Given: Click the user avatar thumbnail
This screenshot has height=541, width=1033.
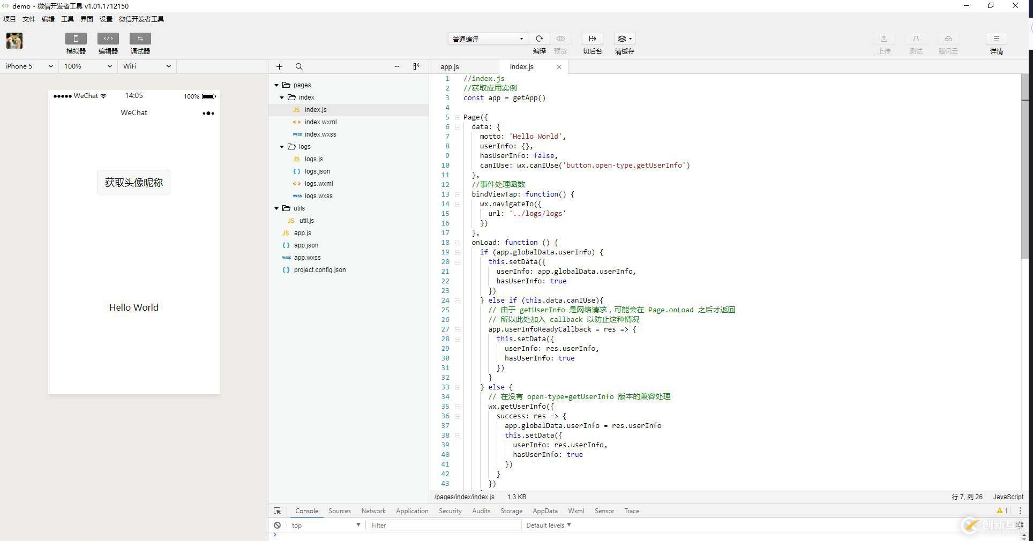Looking at the screenshot, I should tap(14, 41).
